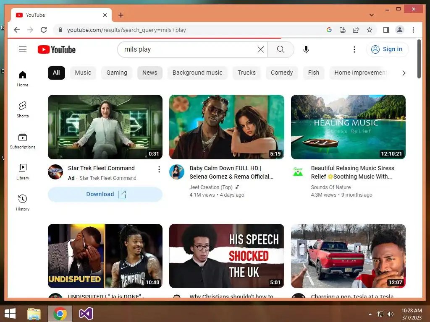Open the YouTube hamburger guide menu
This screenshot has width=430, height=322.
[x=23, y=49]
